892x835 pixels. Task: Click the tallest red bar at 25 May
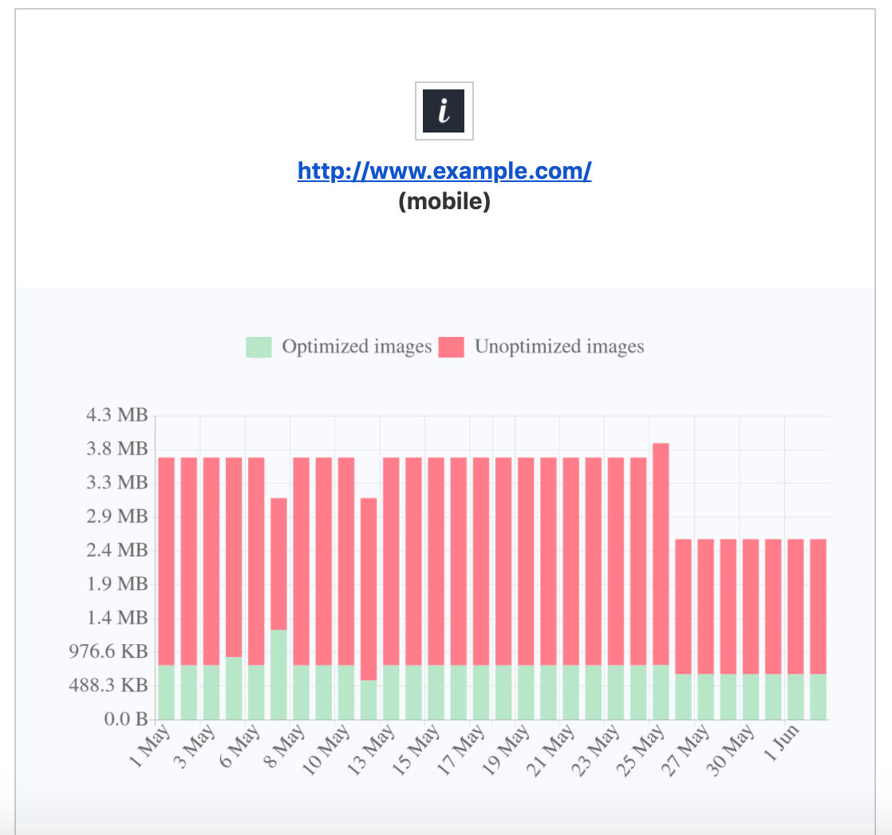click(x=661, y=554)
